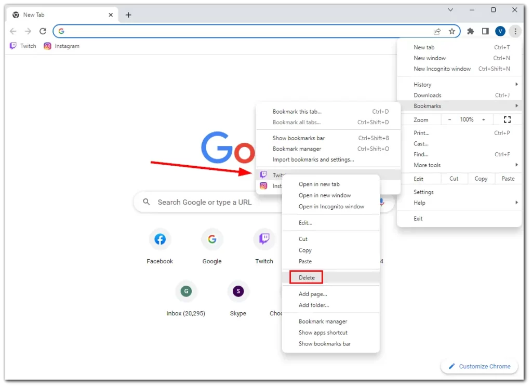The image size is (532, 388).
Task: Choose New Incognito window
Action: pos(459,69)
